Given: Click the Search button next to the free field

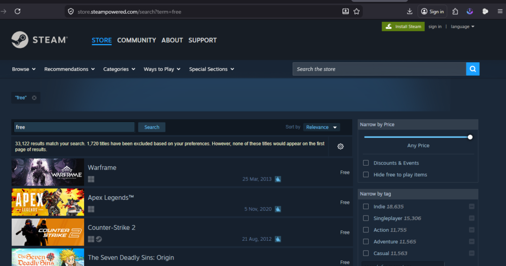Looking at the screenshot, I should pos(152,127).
